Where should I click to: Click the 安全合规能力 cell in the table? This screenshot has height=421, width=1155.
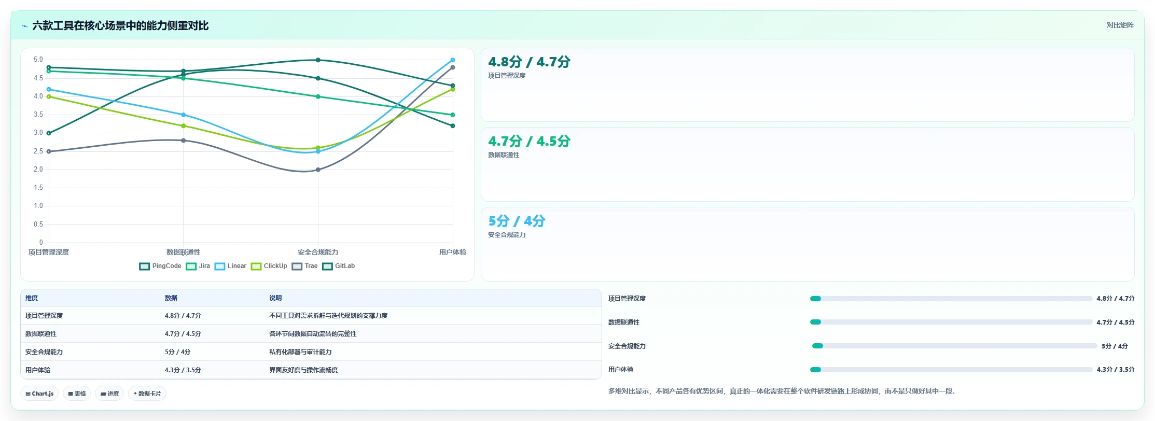tap(44, 352)
